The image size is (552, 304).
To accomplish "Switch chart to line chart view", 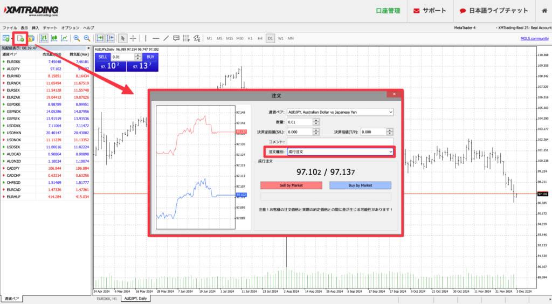I will tap(65, 38).
